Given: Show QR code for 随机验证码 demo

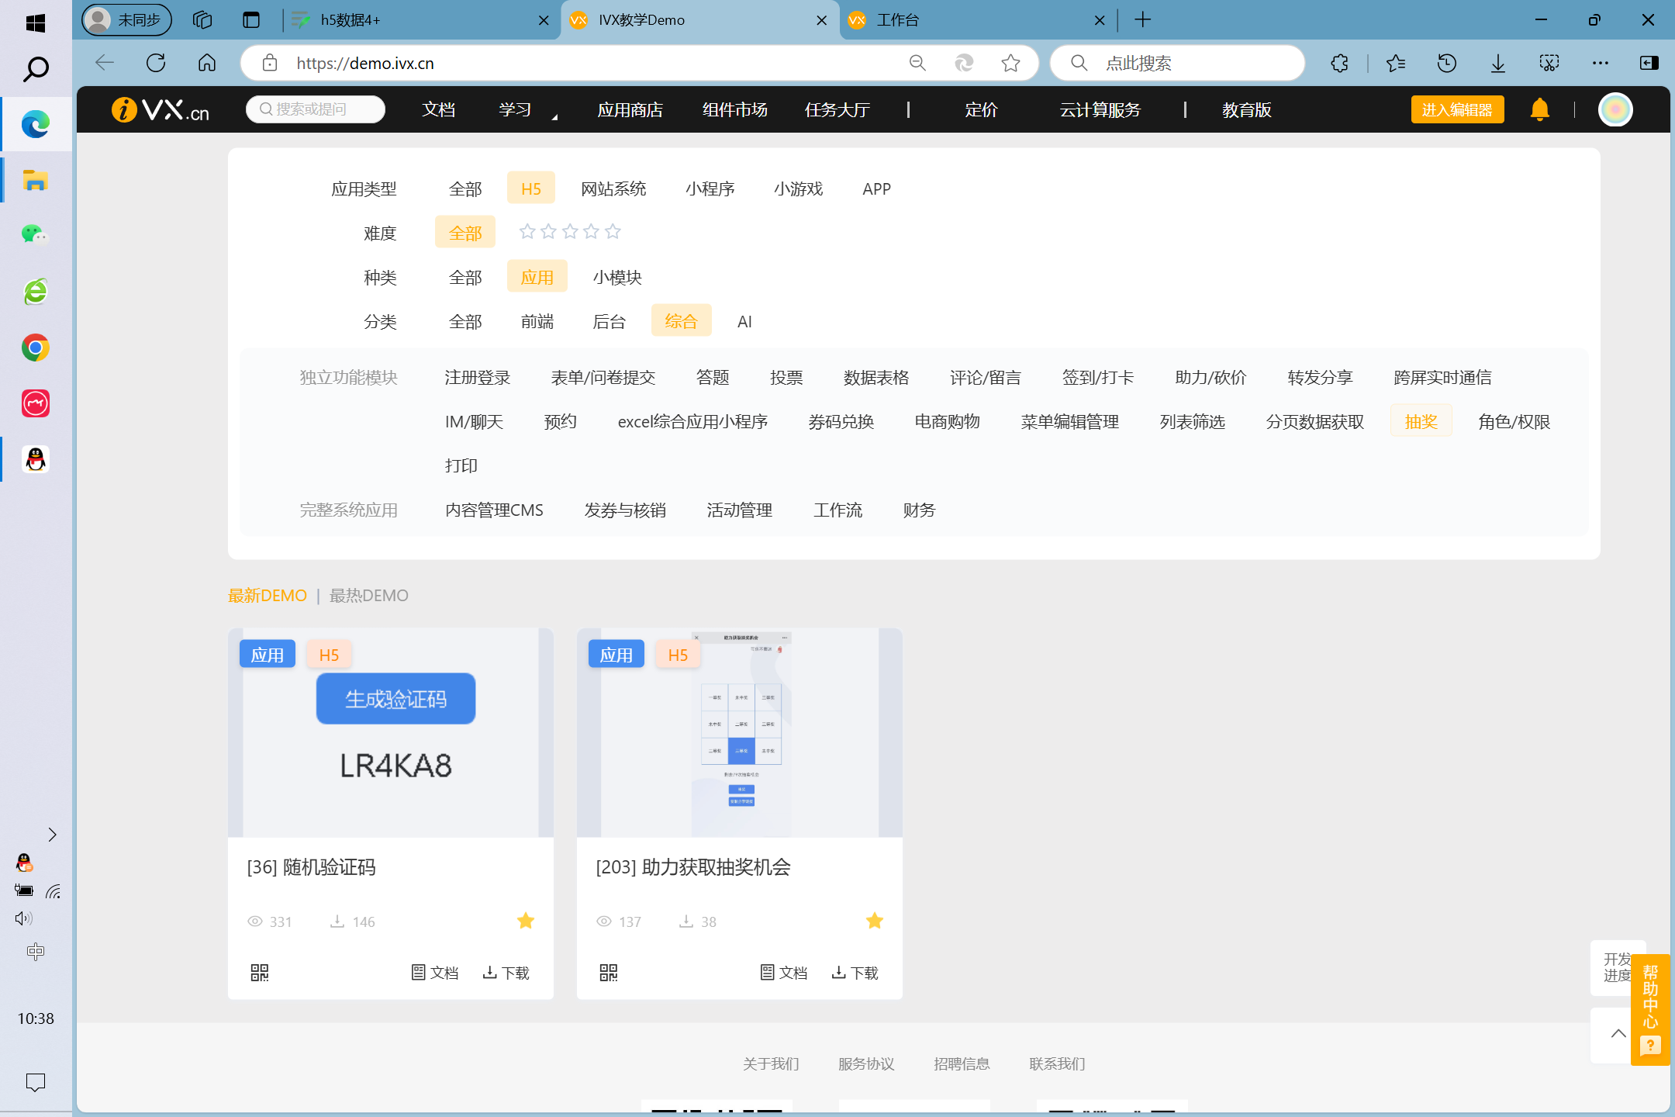Looking at the screenshot, I should click(260, 973).
